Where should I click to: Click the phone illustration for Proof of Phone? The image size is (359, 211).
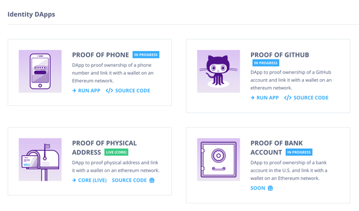[x=40, y=71]
